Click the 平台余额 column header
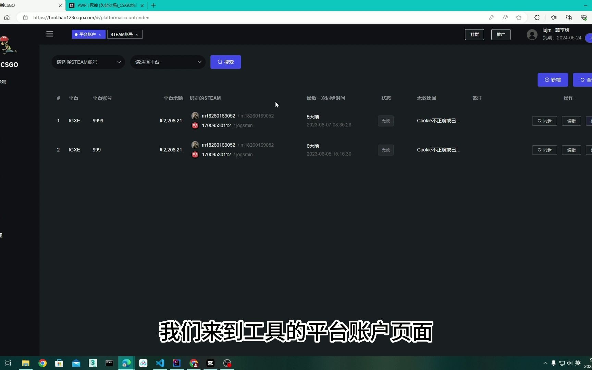 pos(173,98)
